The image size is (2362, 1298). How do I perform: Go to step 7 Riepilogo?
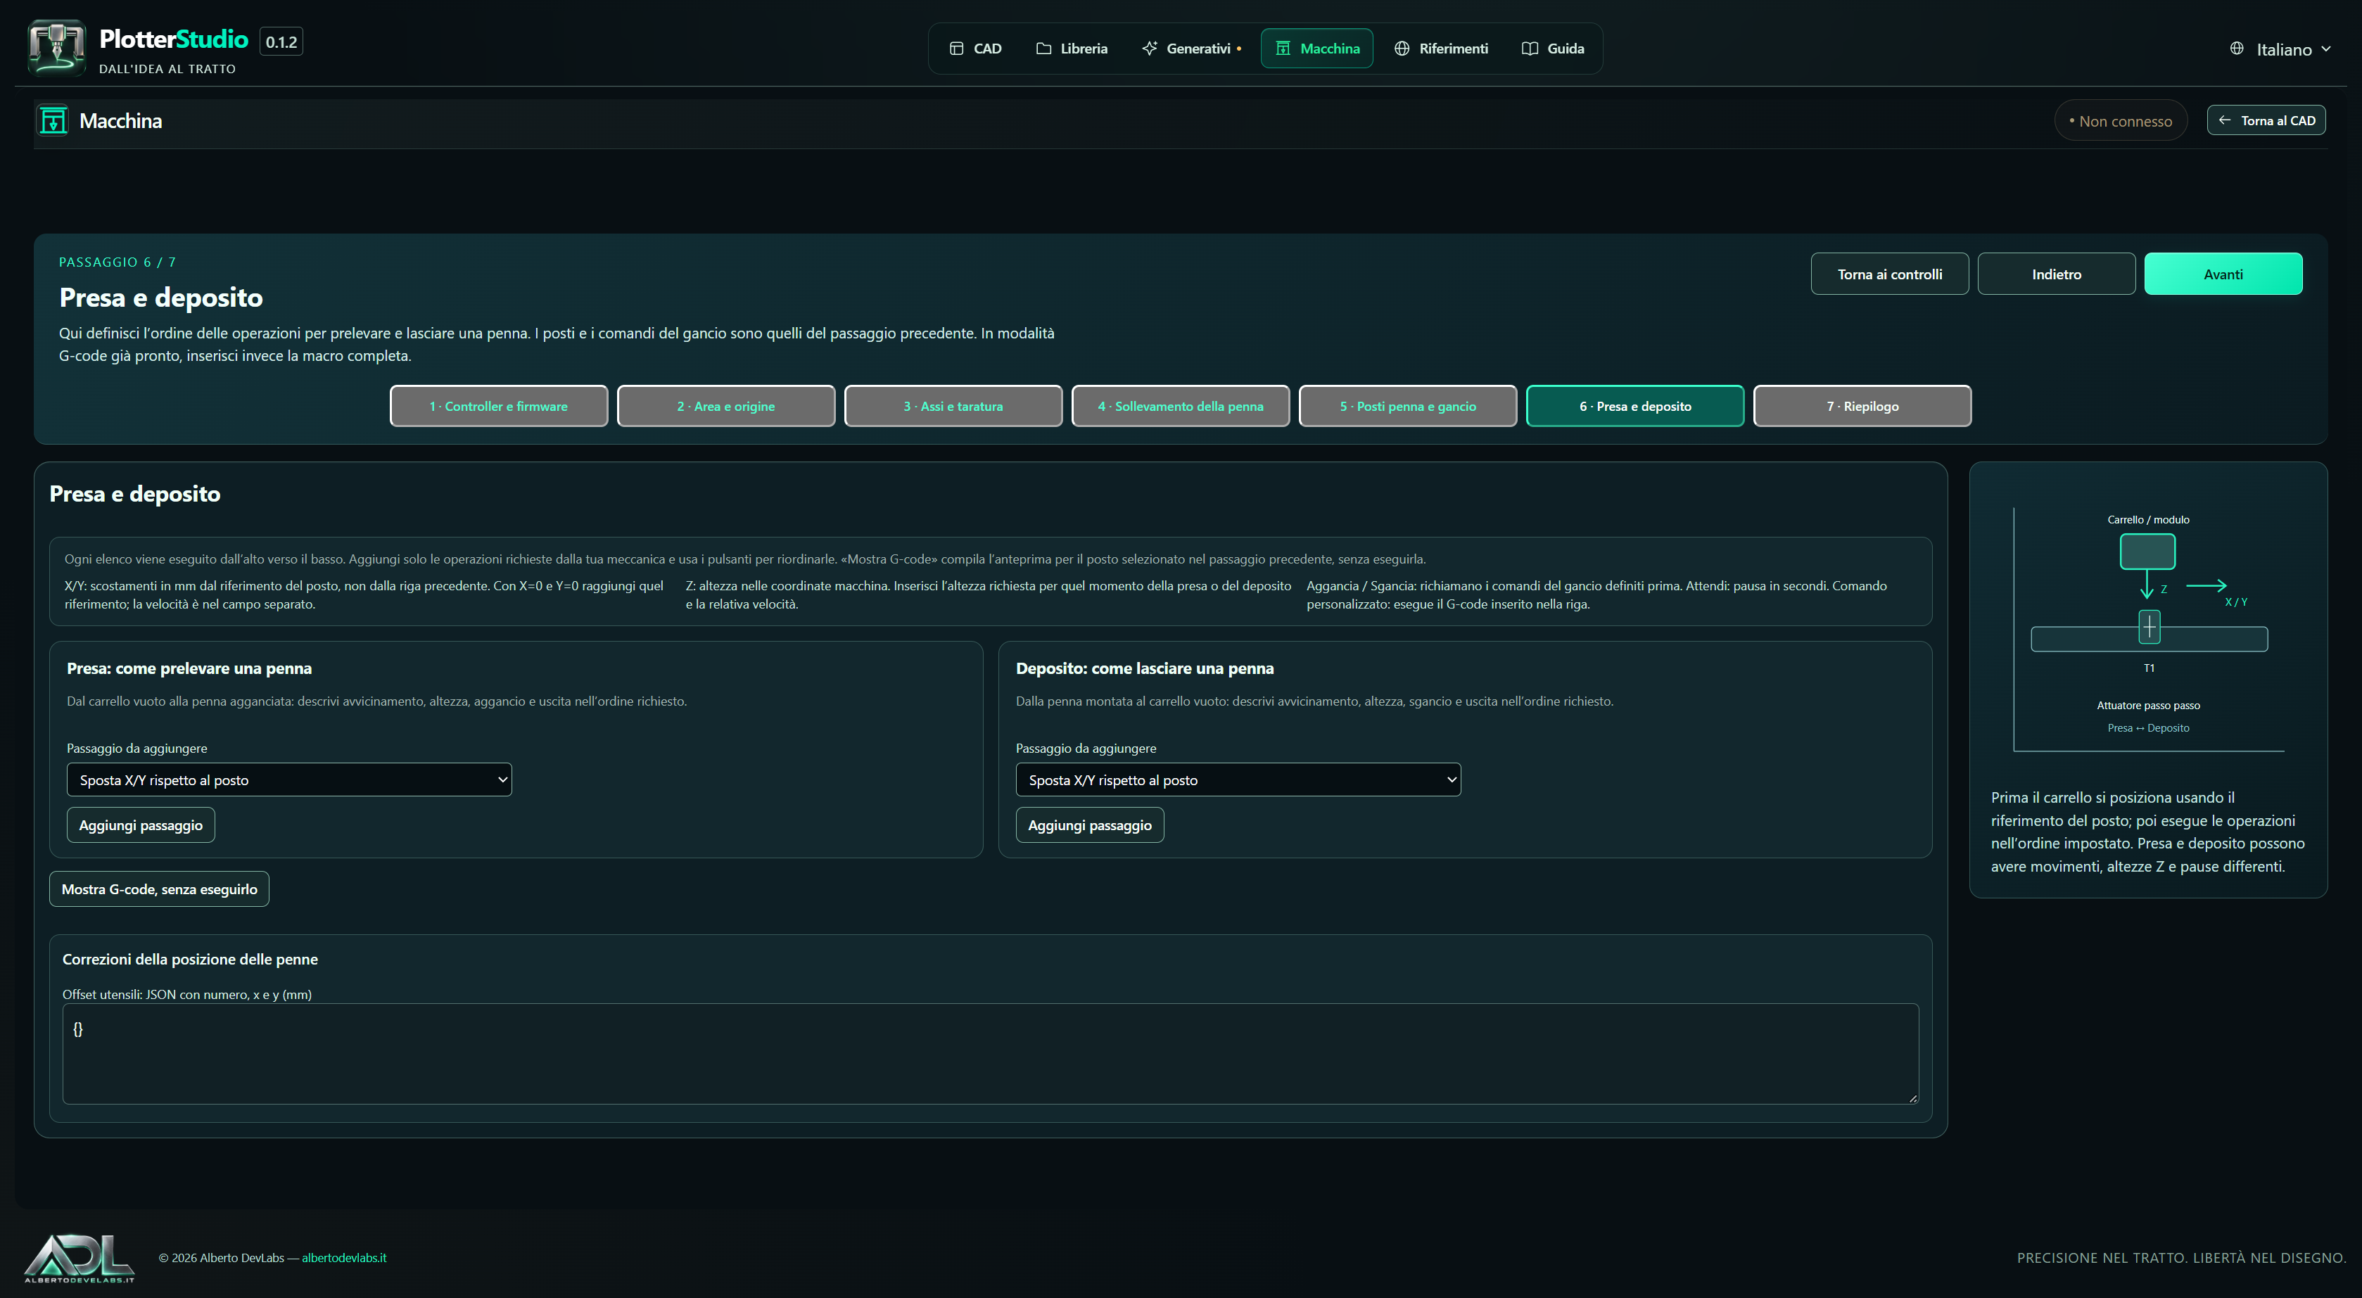pos(1862,406)
